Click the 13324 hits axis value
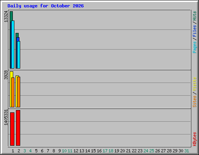The width and height of the screenshot is (199, 155). click(x=6, y=17)
